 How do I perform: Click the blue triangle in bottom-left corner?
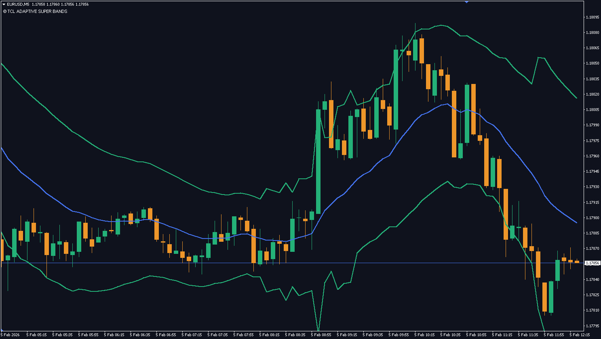[2, 330]
